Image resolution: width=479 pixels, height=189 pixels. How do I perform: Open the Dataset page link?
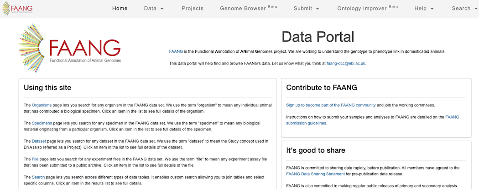39,141
